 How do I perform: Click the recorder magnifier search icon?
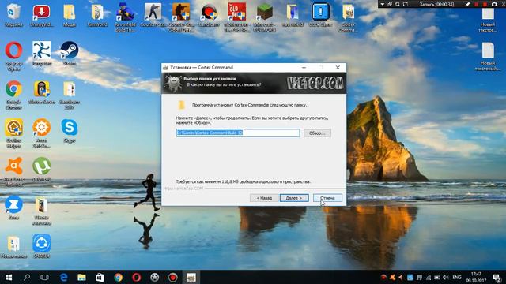(x=398, y=4)
